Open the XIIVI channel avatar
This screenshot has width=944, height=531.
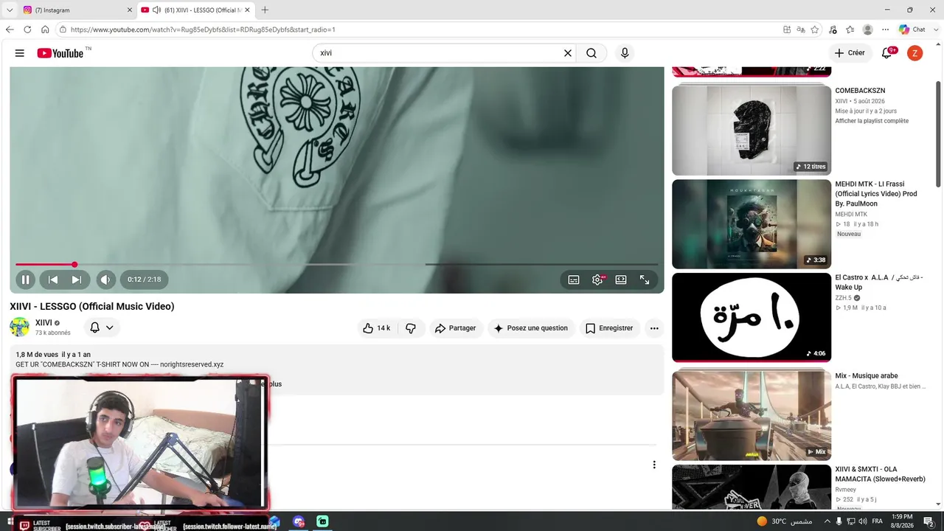pos(20,327)
